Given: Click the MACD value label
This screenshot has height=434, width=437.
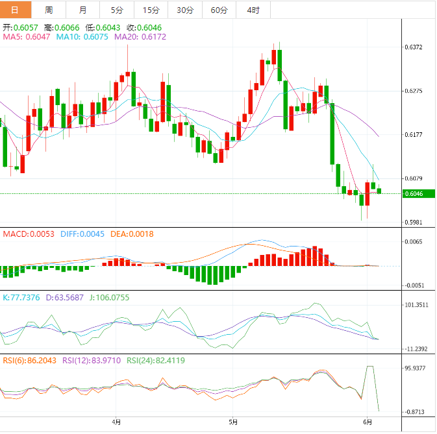Looking at the screenshot, I should [x=28, y=234].
